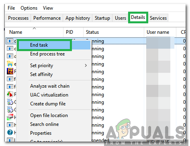The height and width of the screenshot is (146, 190).
Task: Open the Options menu
Action: click(29, 8)
